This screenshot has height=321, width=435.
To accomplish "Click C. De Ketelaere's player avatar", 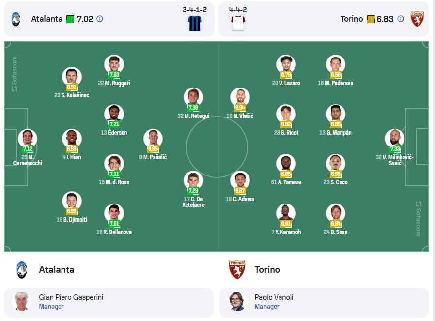I will coord(193,180).
